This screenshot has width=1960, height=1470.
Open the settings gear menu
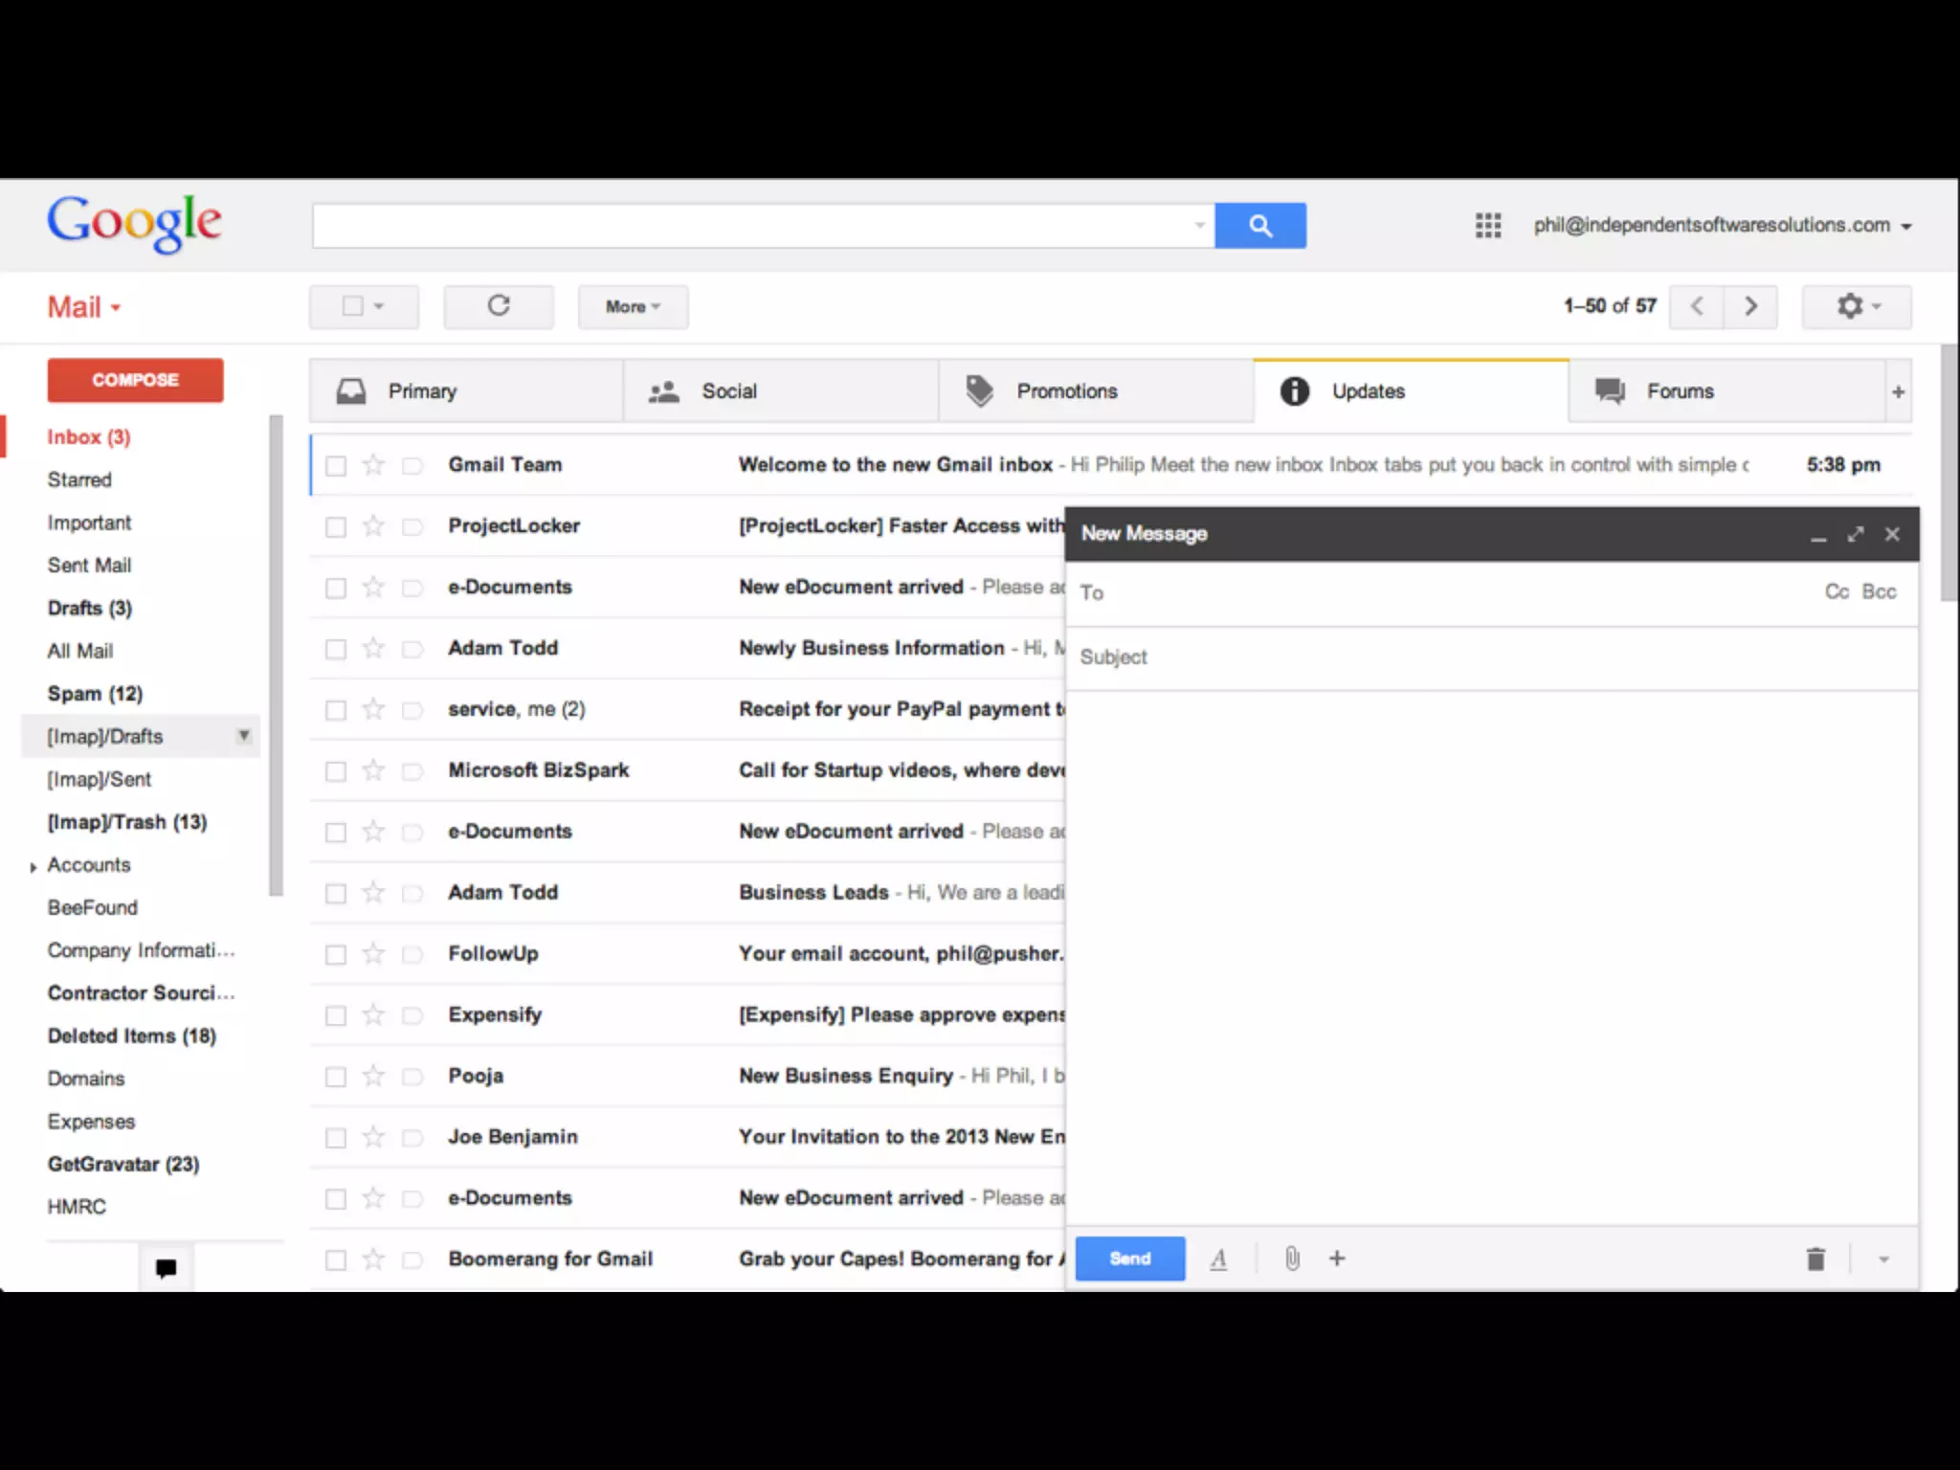pyautogui.click(x=1856, y=306)
